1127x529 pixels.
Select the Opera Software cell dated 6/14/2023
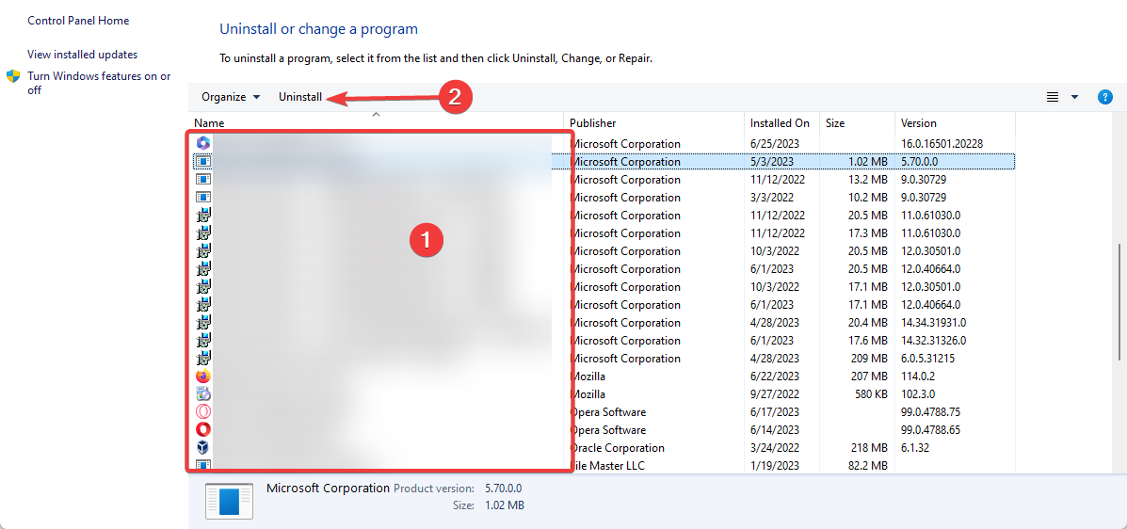click(608, 430)
